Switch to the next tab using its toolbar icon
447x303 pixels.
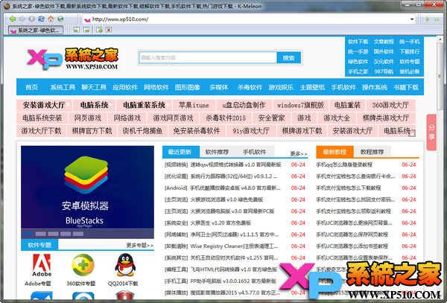(86, 30)
